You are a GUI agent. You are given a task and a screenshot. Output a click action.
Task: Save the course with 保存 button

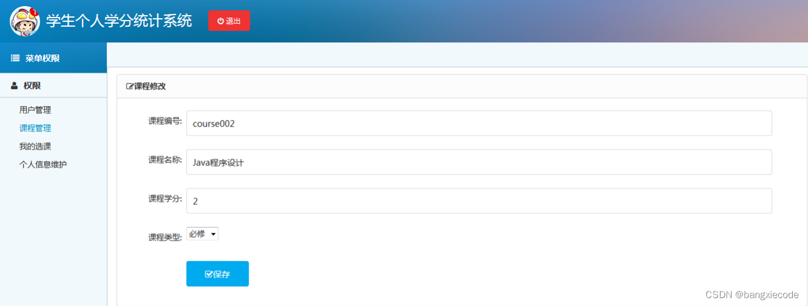217,274
